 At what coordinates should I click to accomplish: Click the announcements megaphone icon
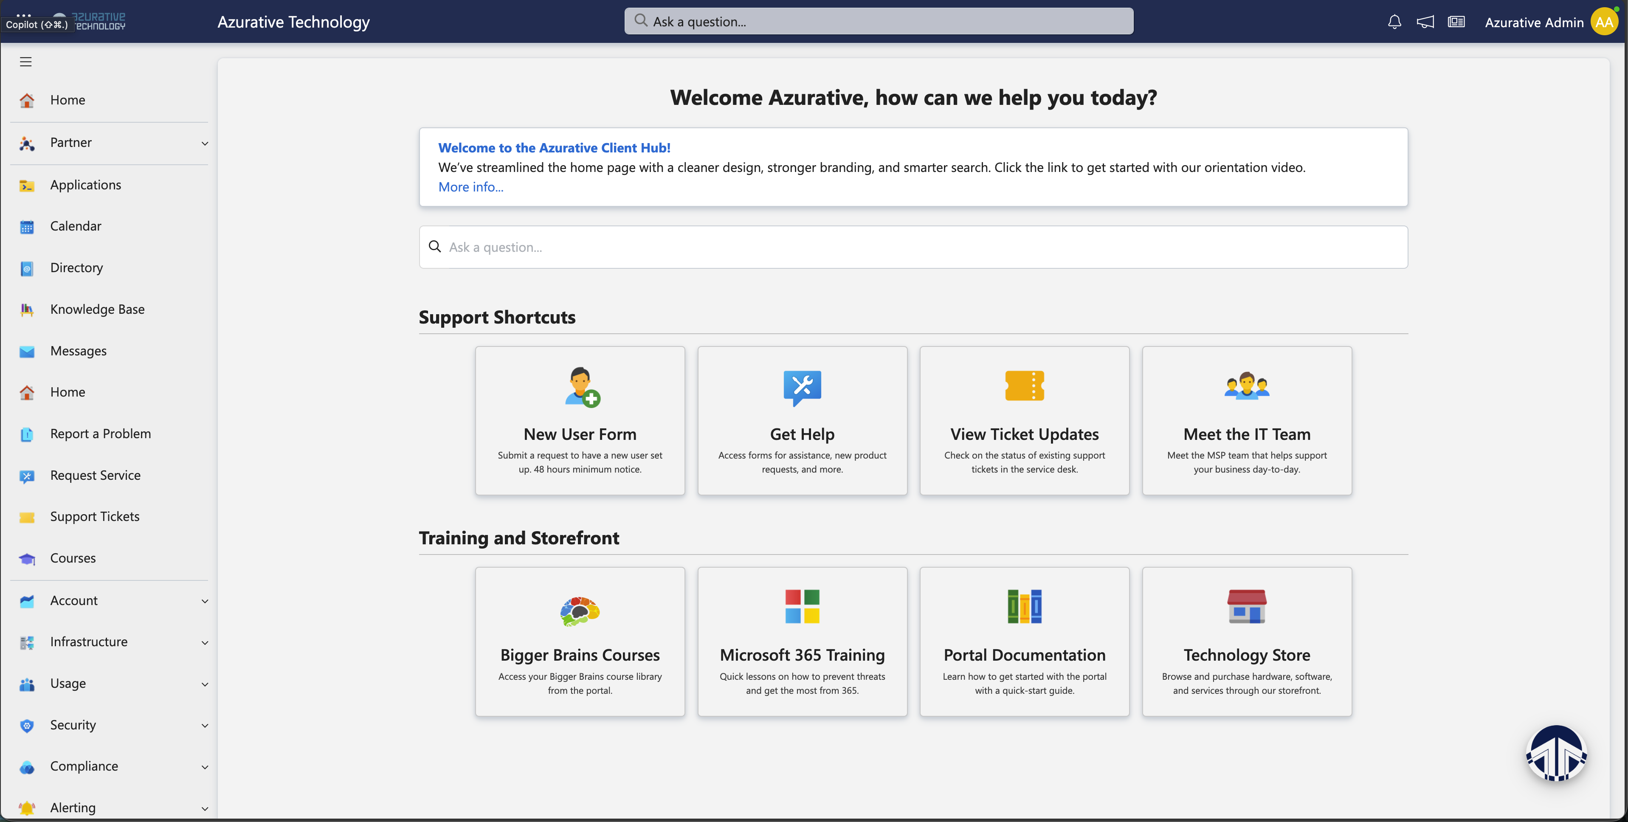pos(1425,21)
